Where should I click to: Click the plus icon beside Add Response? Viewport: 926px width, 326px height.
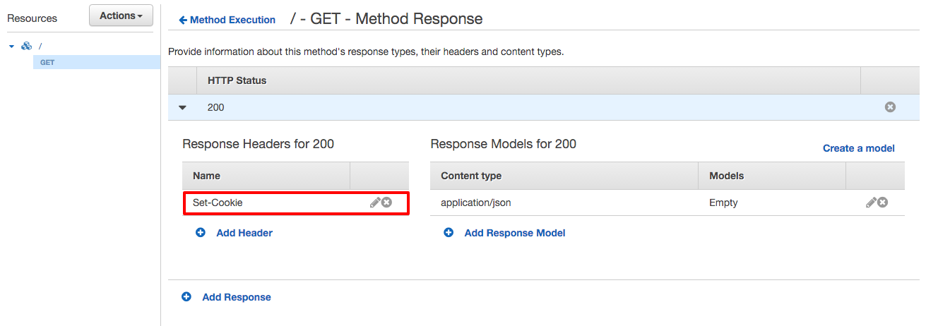[x=186, y=297]
